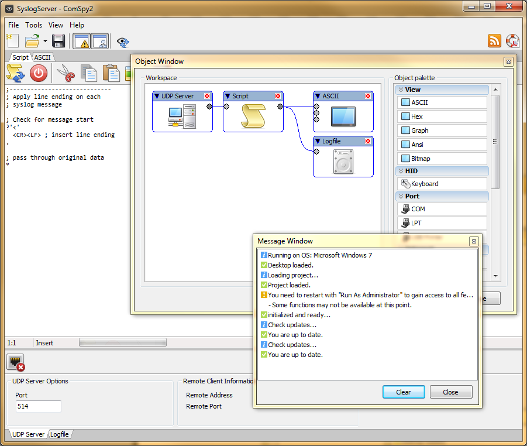This screenshot has height=446, width=527.
Task: Collapse the Port palette section
Action: pos(401,197)
